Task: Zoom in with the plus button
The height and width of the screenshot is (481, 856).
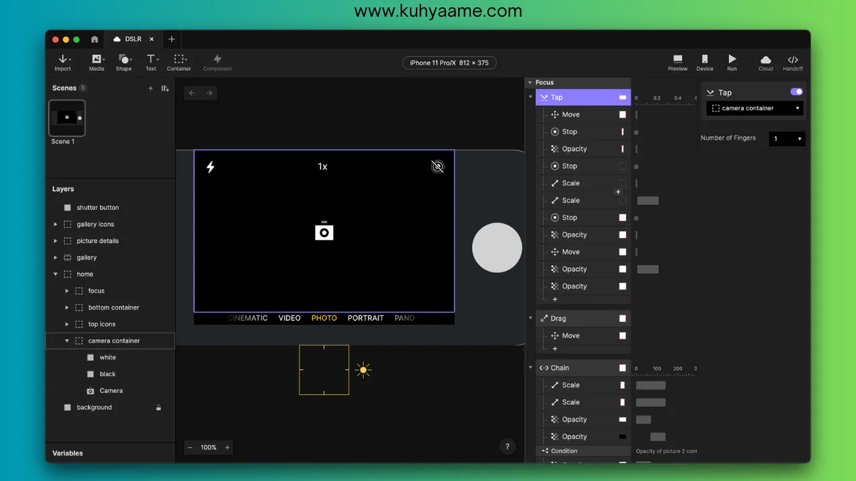Action: click(227, 448)
